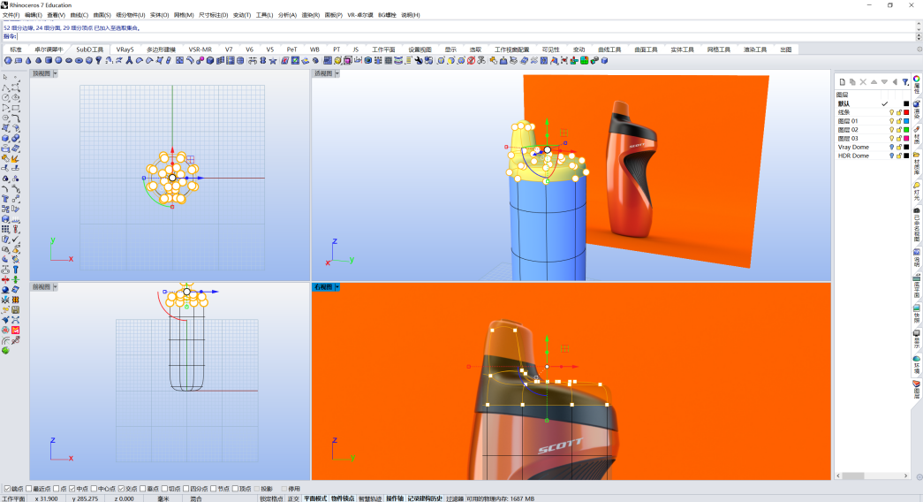Open the File (文件) menu

tap(11, 15)
